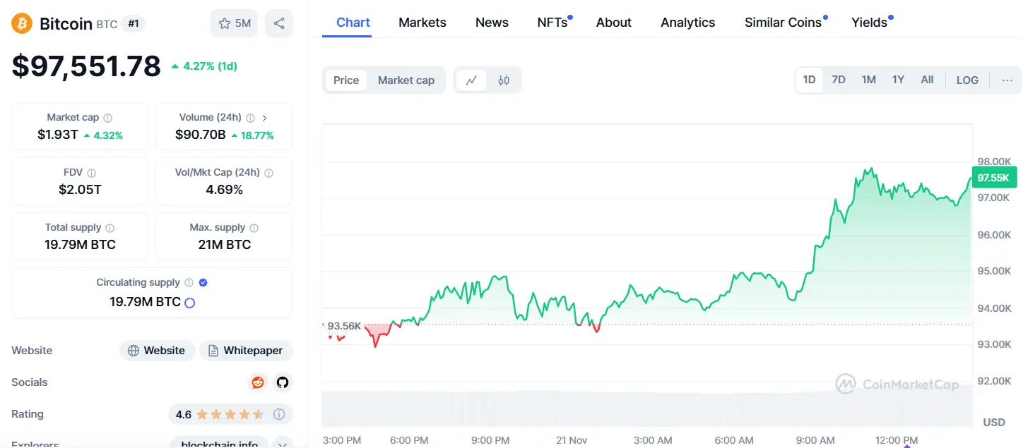This screenshot has height=448, width=1023.
Task: Click the purple marker on the time axis
Action: (906, 445)
